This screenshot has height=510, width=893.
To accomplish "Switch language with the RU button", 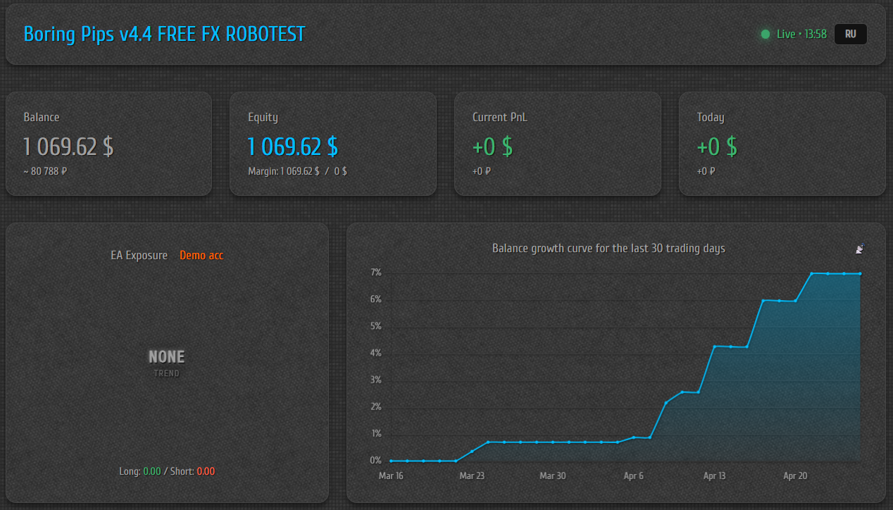I will tap(850, 35).
